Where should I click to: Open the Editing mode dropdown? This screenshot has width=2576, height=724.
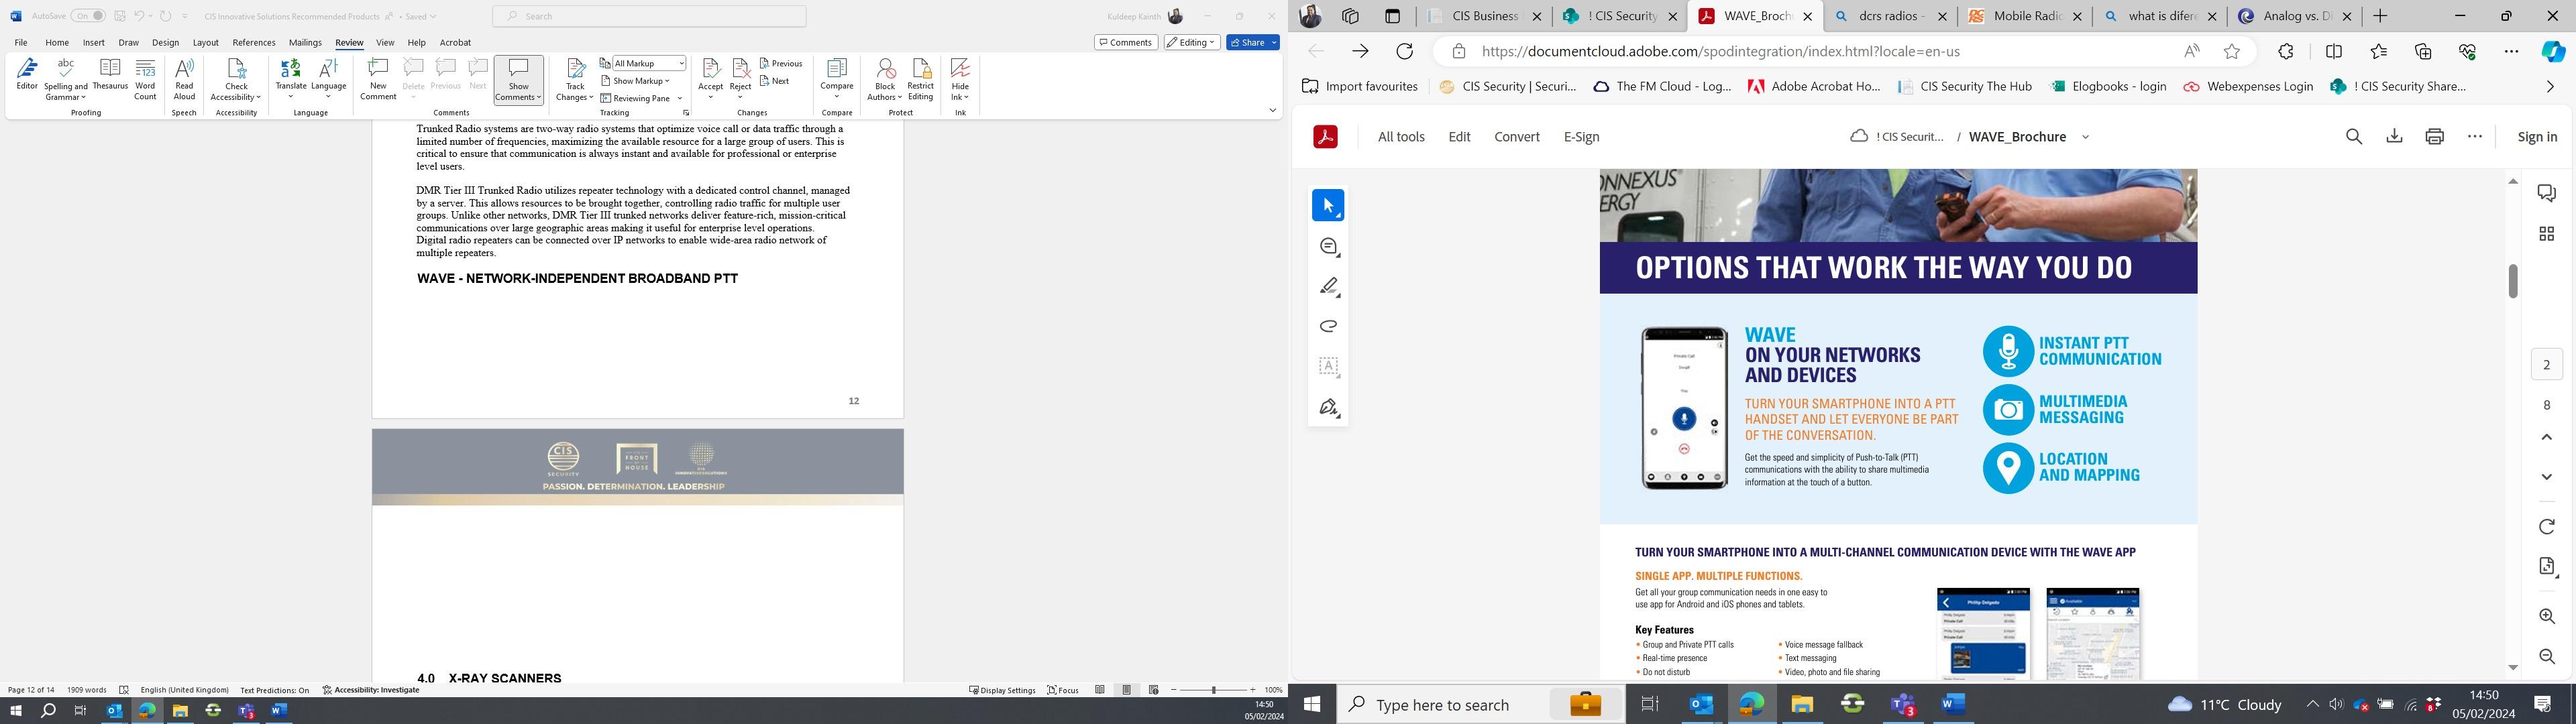coord(1191,42)
